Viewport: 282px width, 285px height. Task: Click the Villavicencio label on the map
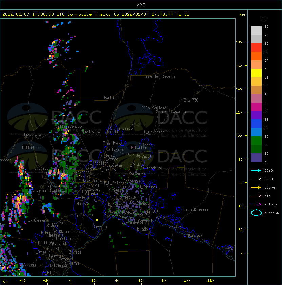[x=68, y=126]
